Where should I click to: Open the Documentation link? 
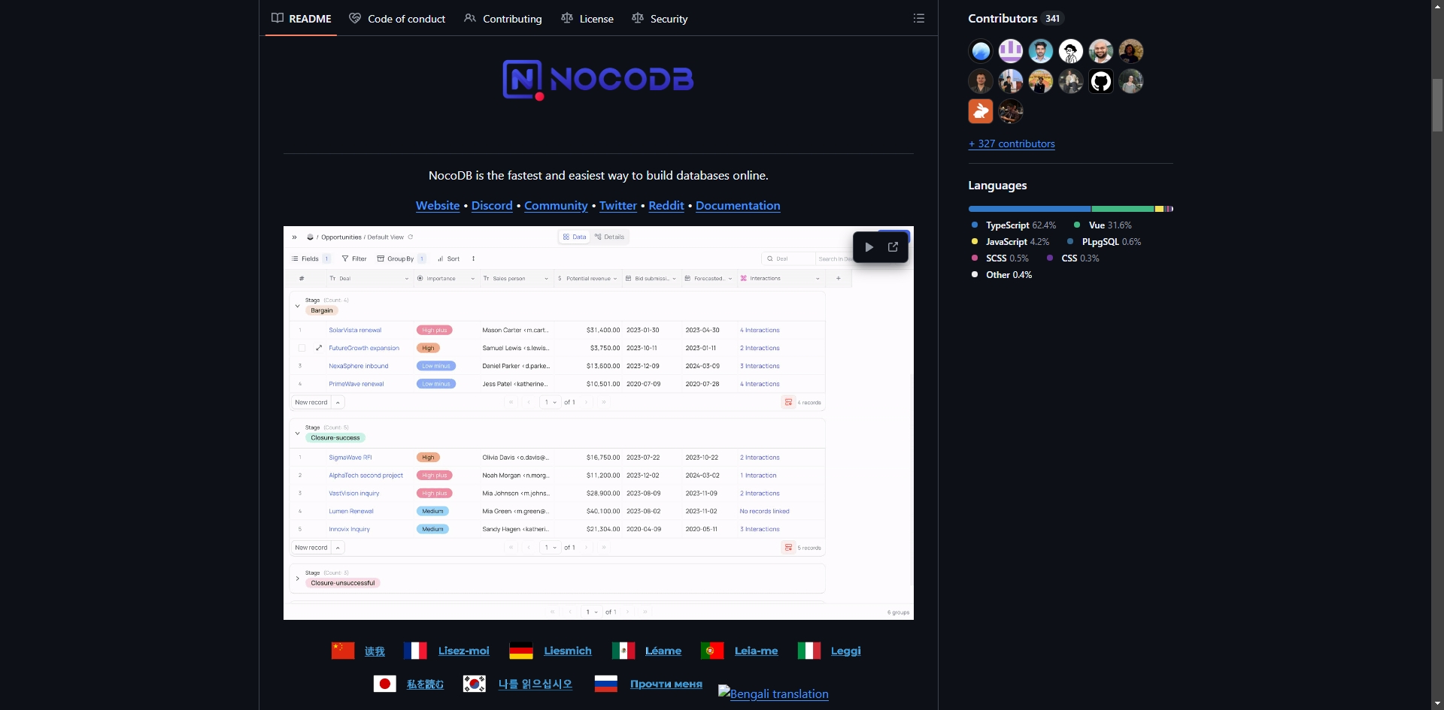click(738, 206)
